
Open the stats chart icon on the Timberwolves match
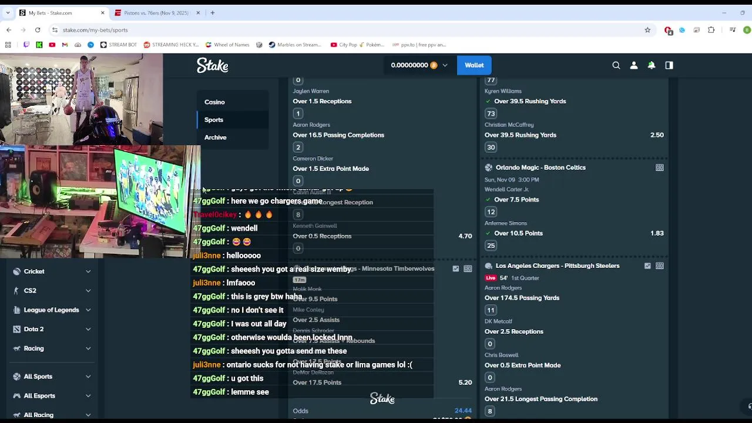[456, 268]
